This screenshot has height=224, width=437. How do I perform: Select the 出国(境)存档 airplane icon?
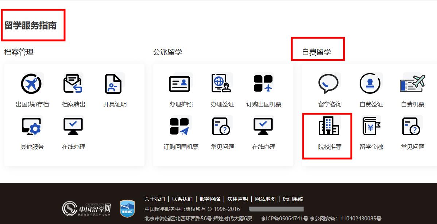31,83
